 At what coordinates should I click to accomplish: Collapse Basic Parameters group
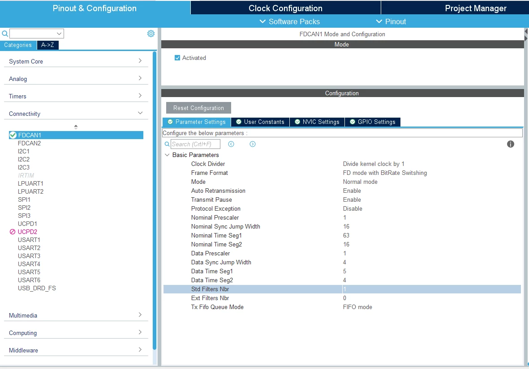pyautogui.click(x=167, y=155)
